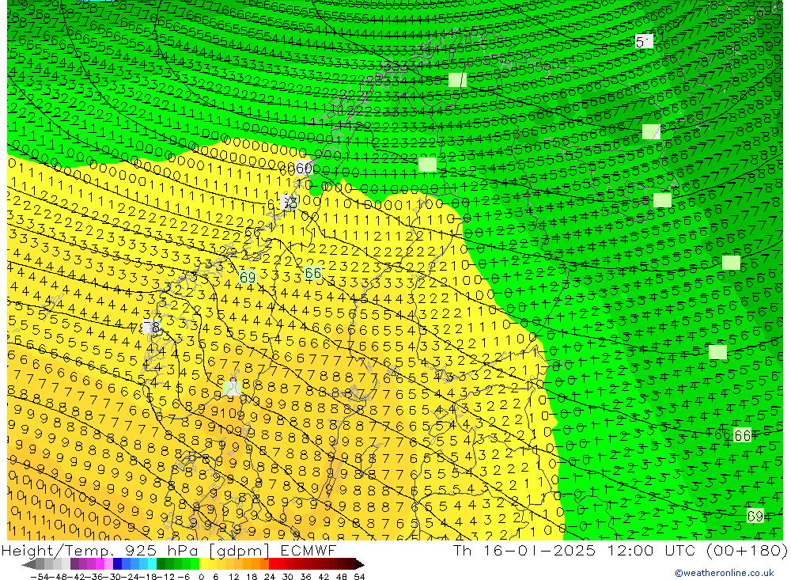Pick the dark green legend swatch above -12
791x580 pixels.
[161, 564]
